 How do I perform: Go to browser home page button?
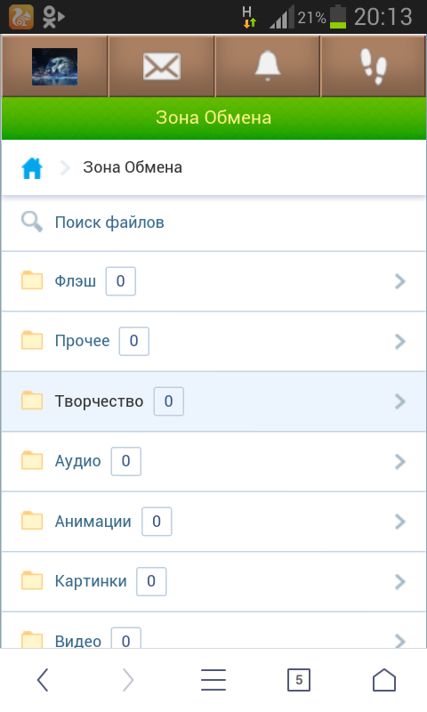pyautogui.click(x=384, y=680)
